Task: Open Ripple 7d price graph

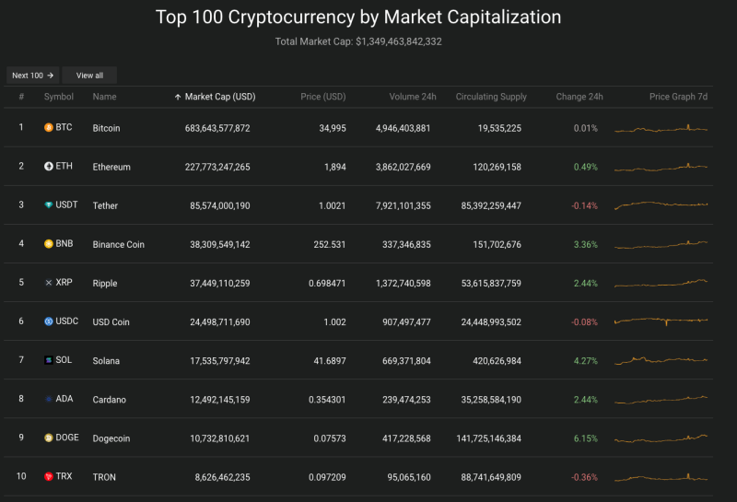Action: tap(661, 283)
